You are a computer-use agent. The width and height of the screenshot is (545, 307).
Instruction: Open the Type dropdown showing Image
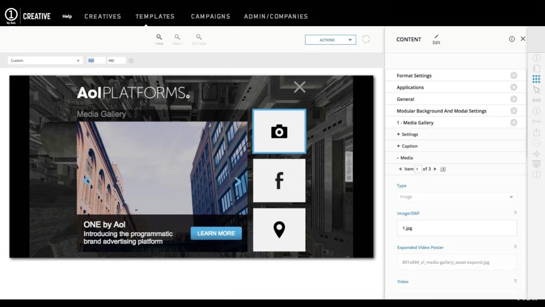click(x=456, y=197)
